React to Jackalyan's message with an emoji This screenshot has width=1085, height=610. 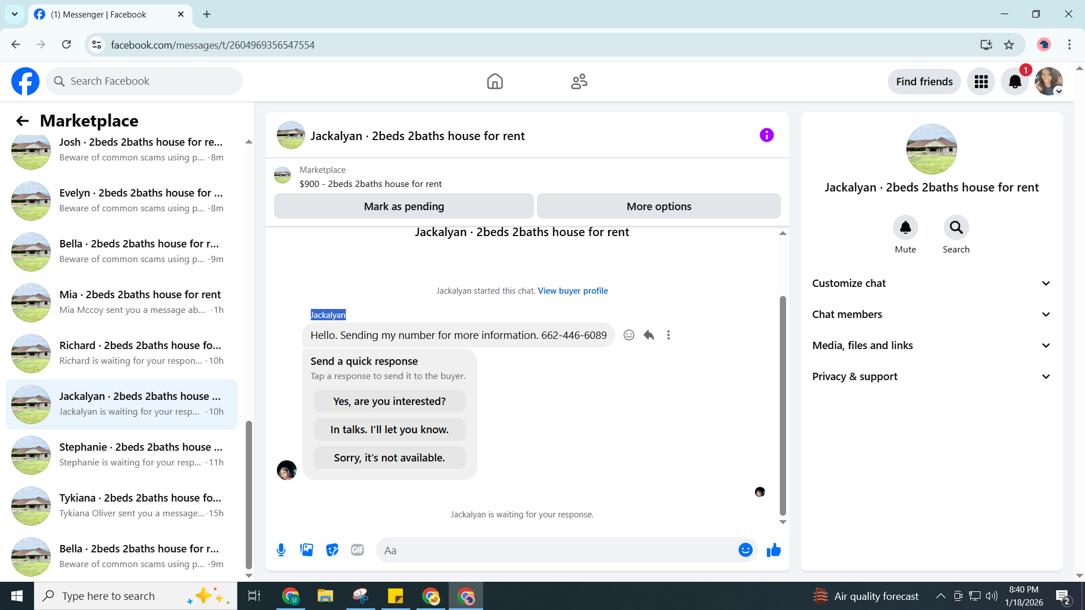click(628, 335)
